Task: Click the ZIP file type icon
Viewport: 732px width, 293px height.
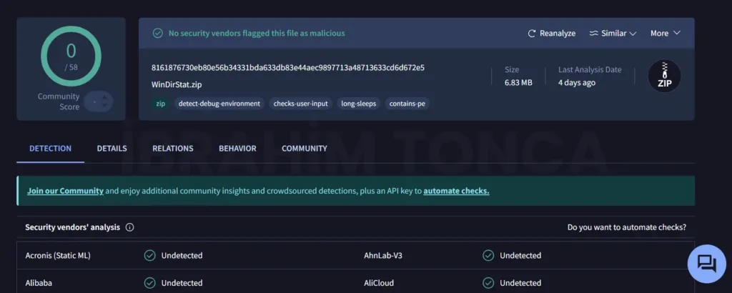Action: point(664,76)
